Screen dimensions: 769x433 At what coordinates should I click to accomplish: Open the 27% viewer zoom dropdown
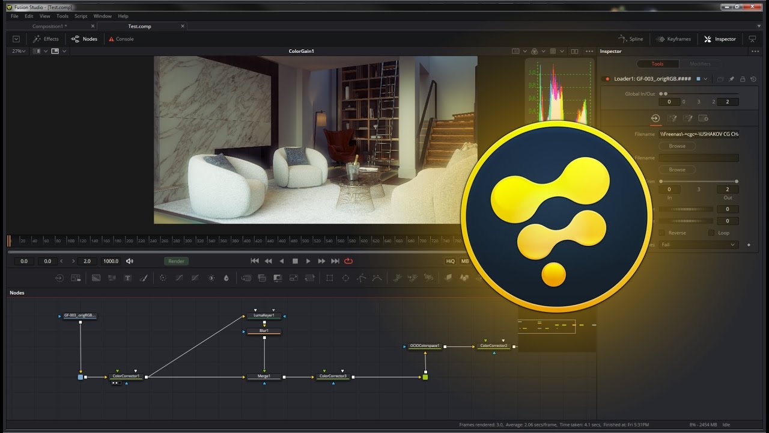click(x=20, y=51)
